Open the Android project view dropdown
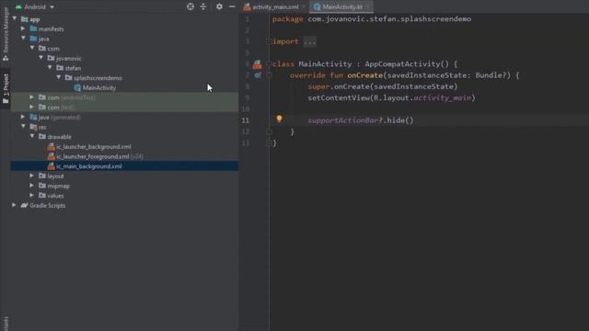The height and width of the screenshot is (331, 589). point(35,6)
